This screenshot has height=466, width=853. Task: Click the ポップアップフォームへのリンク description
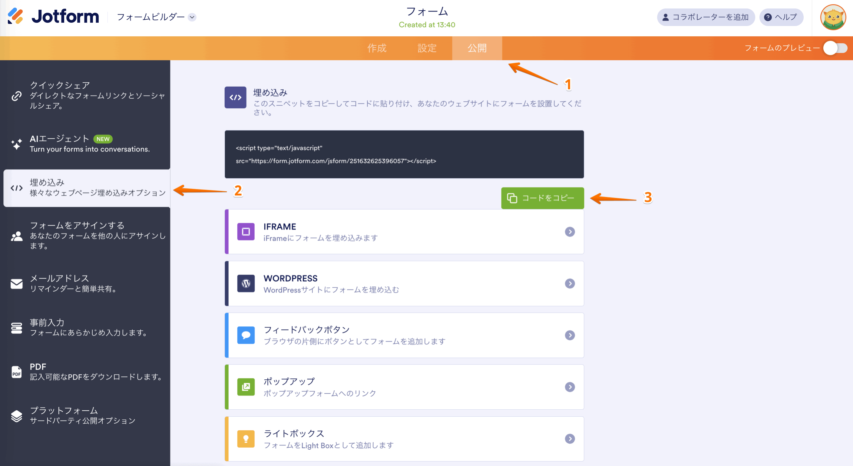pyautogui.click(x=320, y=393)
